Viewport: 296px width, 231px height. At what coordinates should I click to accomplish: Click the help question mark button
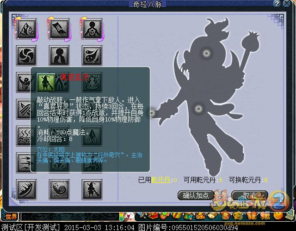tap(277, 4)
